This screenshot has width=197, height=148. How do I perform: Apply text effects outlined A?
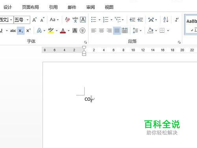click(x=39, y=31)
